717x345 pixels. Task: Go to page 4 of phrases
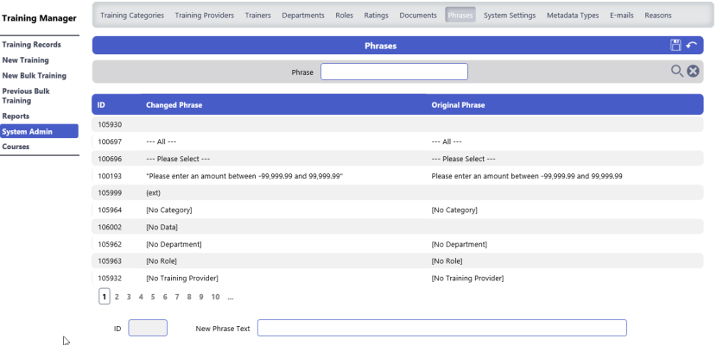pos(141,297)
